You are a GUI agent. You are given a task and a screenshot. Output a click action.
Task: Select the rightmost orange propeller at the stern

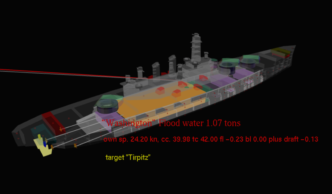75,145
